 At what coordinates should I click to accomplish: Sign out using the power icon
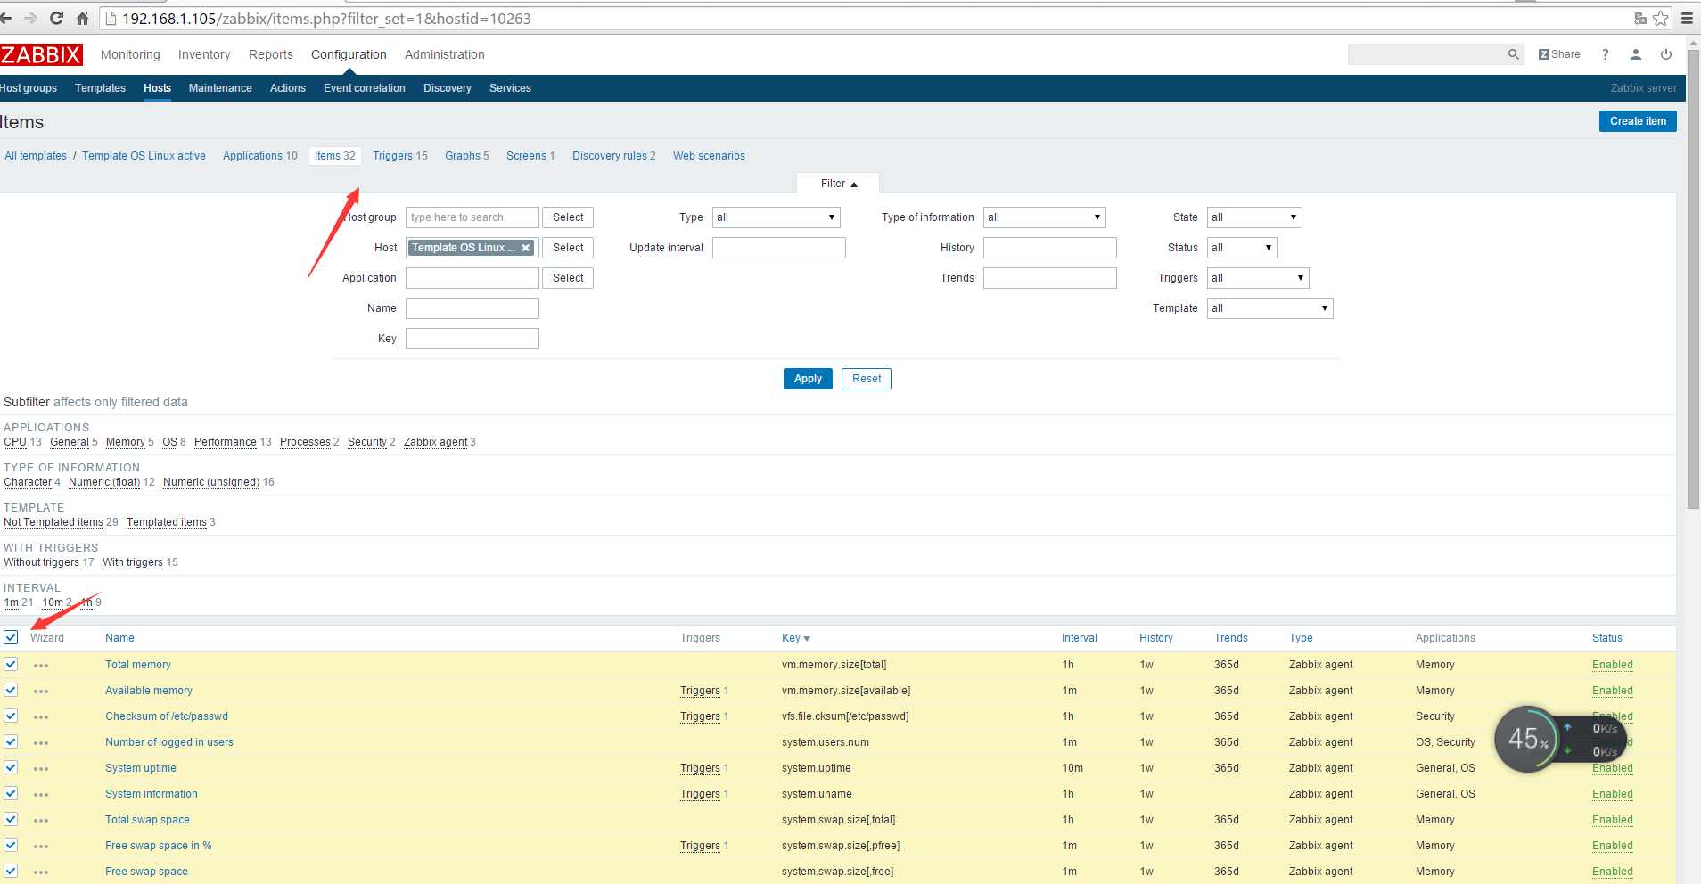(1666, 54)
